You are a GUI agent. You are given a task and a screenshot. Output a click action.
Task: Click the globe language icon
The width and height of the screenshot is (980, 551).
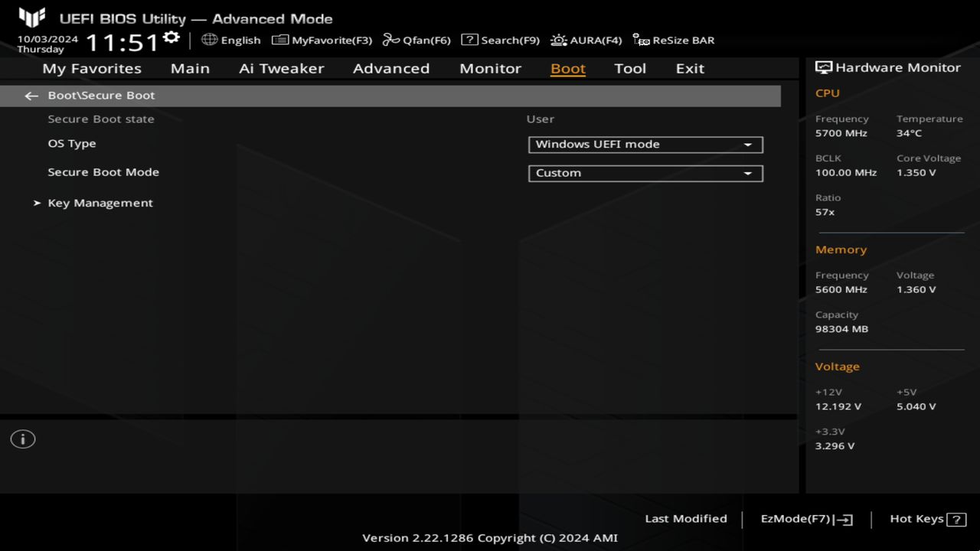[209, 40]
